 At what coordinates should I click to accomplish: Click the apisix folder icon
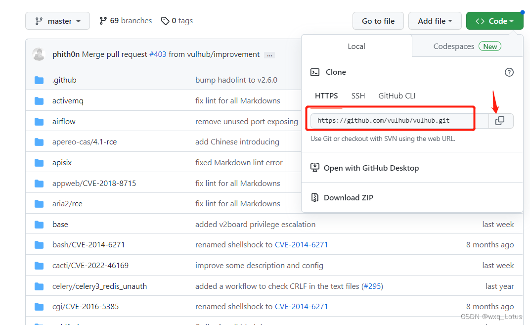pyautogui.click(x=39, y=162)
